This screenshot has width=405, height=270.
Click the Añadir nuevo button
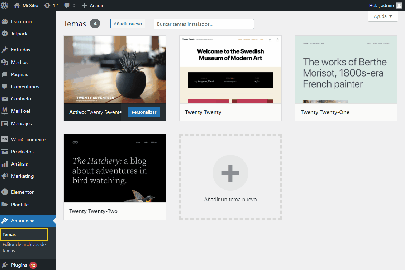coord(128,24)
